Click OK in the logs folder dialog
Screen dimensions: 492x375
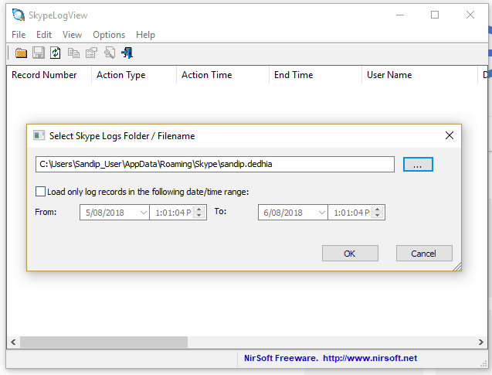[350, 253]
